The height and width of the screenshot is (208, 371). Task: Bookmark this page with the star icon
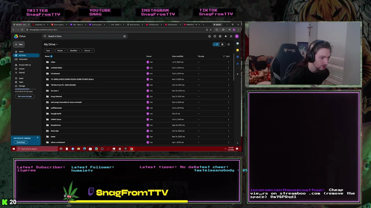211,29
